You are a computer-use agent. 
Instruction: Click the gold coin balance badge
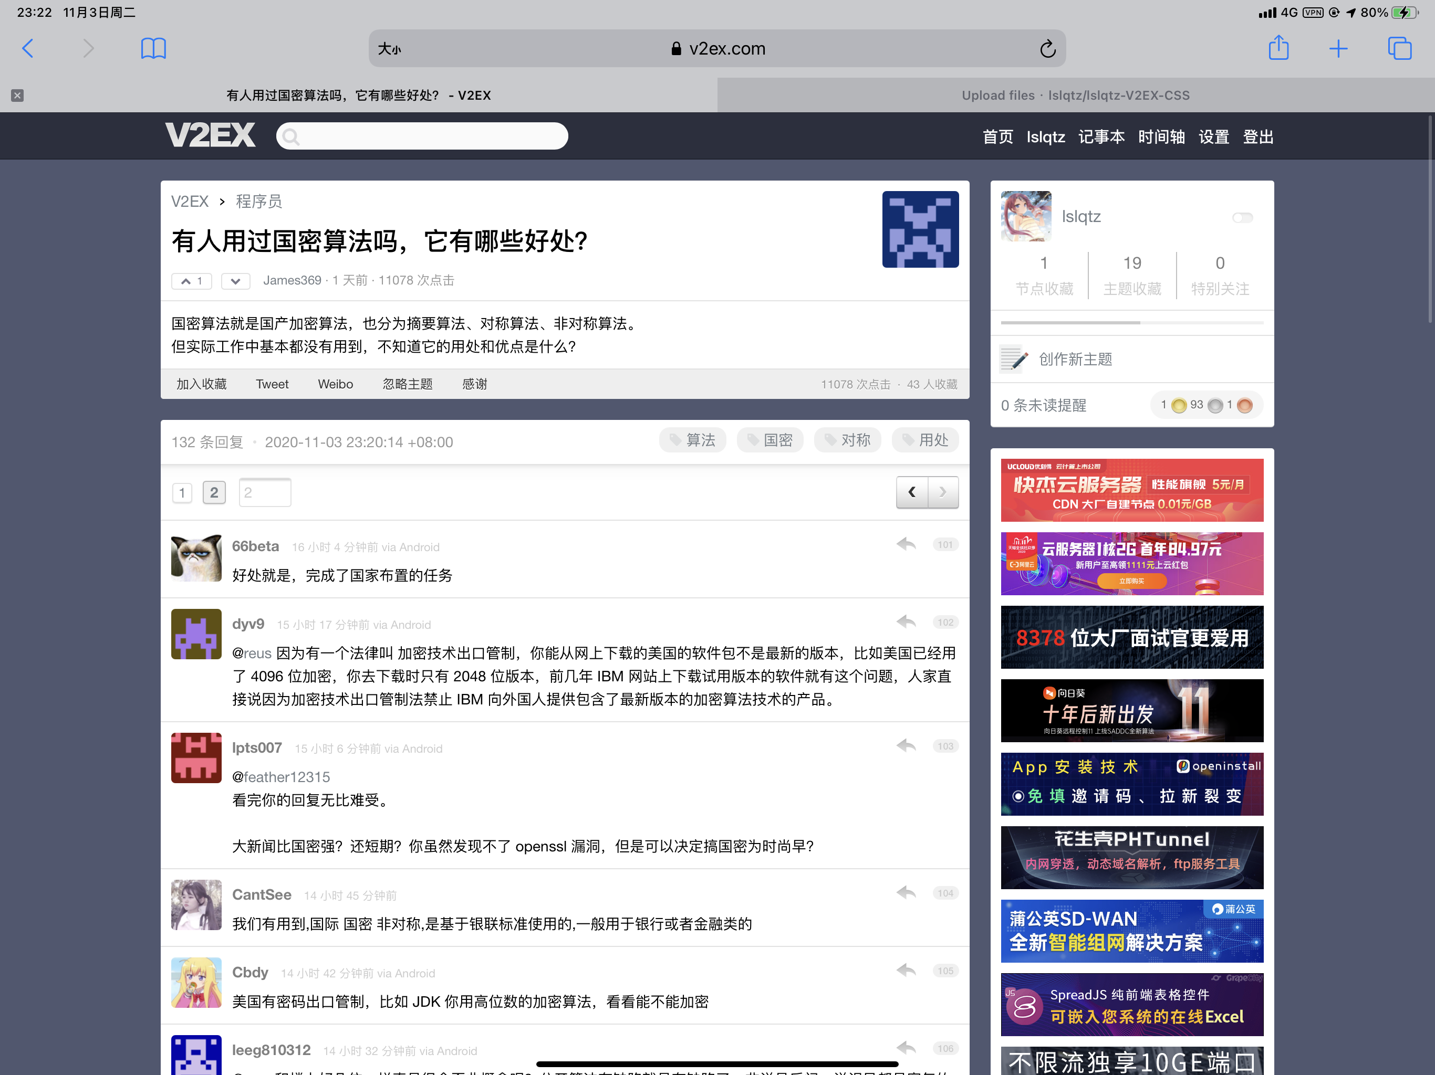pos(1179,405)
